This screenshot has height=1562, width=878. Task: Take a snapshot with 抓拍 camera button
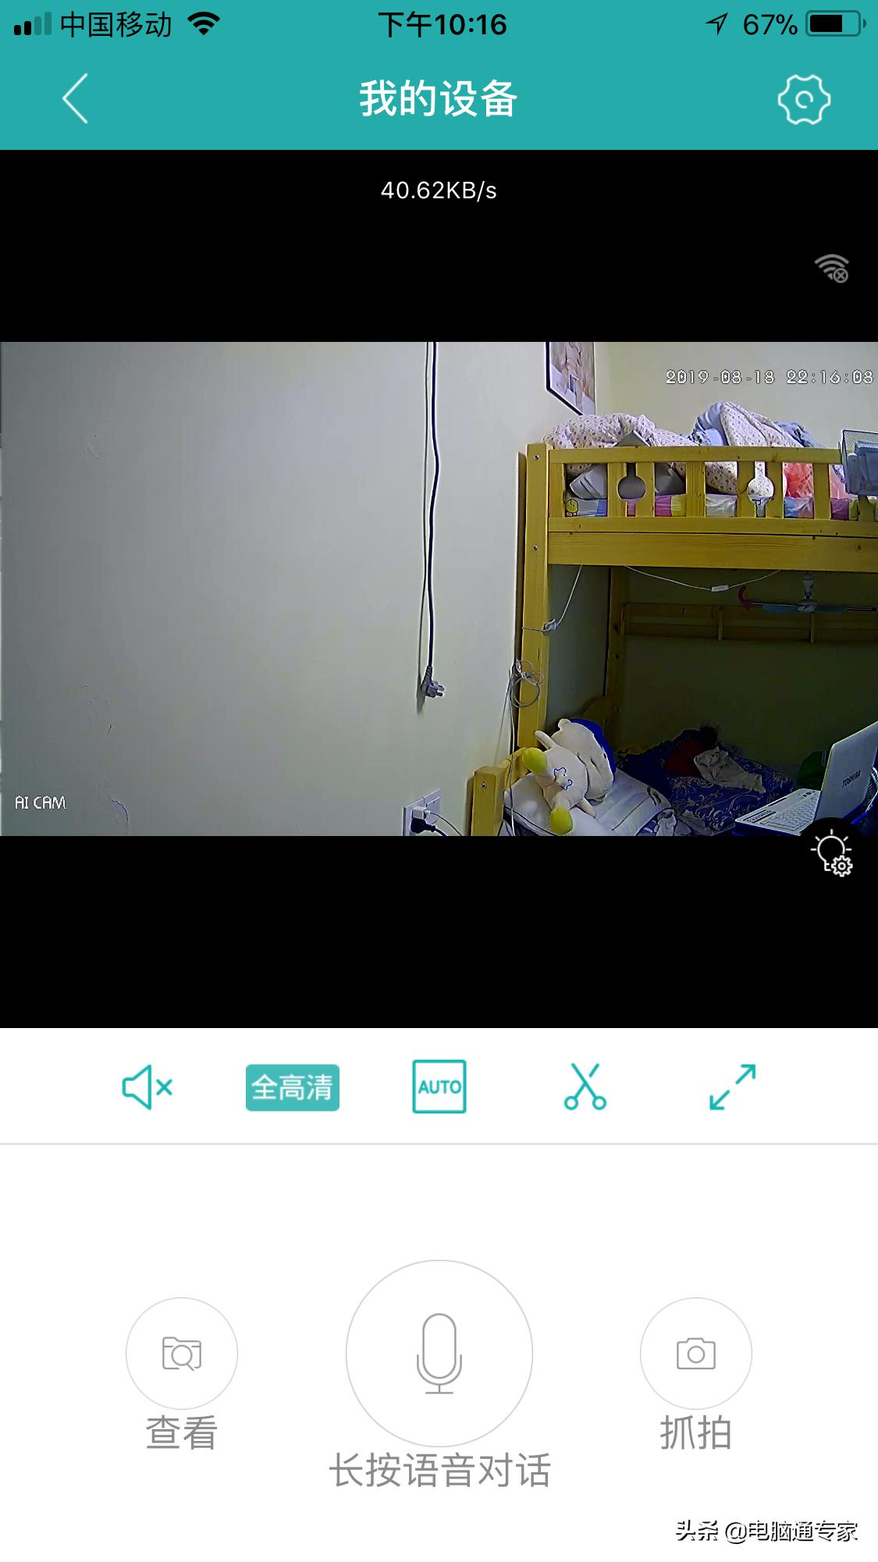click(x=696, y=1353)
